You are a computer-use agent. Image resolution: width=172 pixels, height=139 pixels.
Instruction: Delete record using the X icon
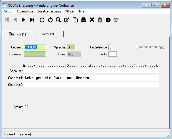point(92,20)
